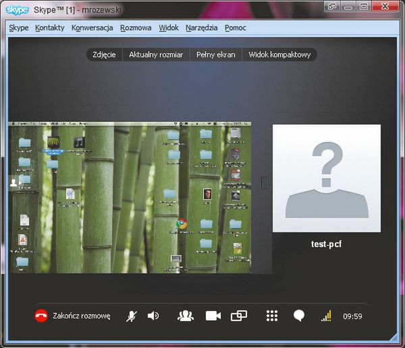Screen dimensions: 405x348
Task: Click the test-pcf contact name
Action: tap(326, 244)
